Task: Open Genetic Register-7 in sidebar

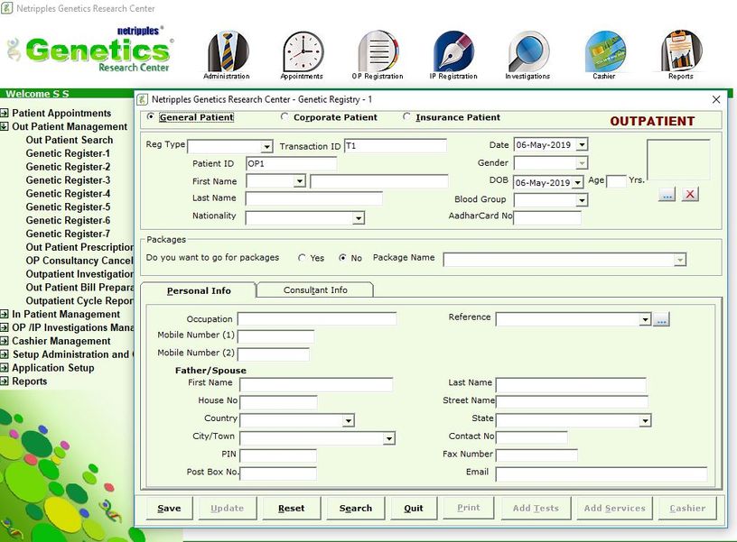Action: (x=68, y=234)
